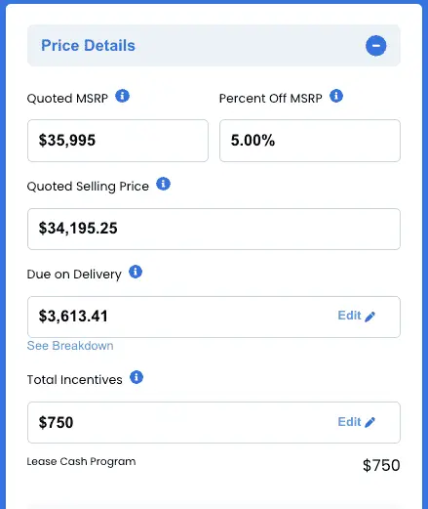
Task: Click the $3,613.41 Due on Delivery value
Action: pos(73,317)
